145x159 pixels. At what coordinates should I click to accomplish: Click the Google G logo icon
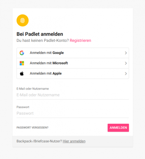tap(22, 53)
